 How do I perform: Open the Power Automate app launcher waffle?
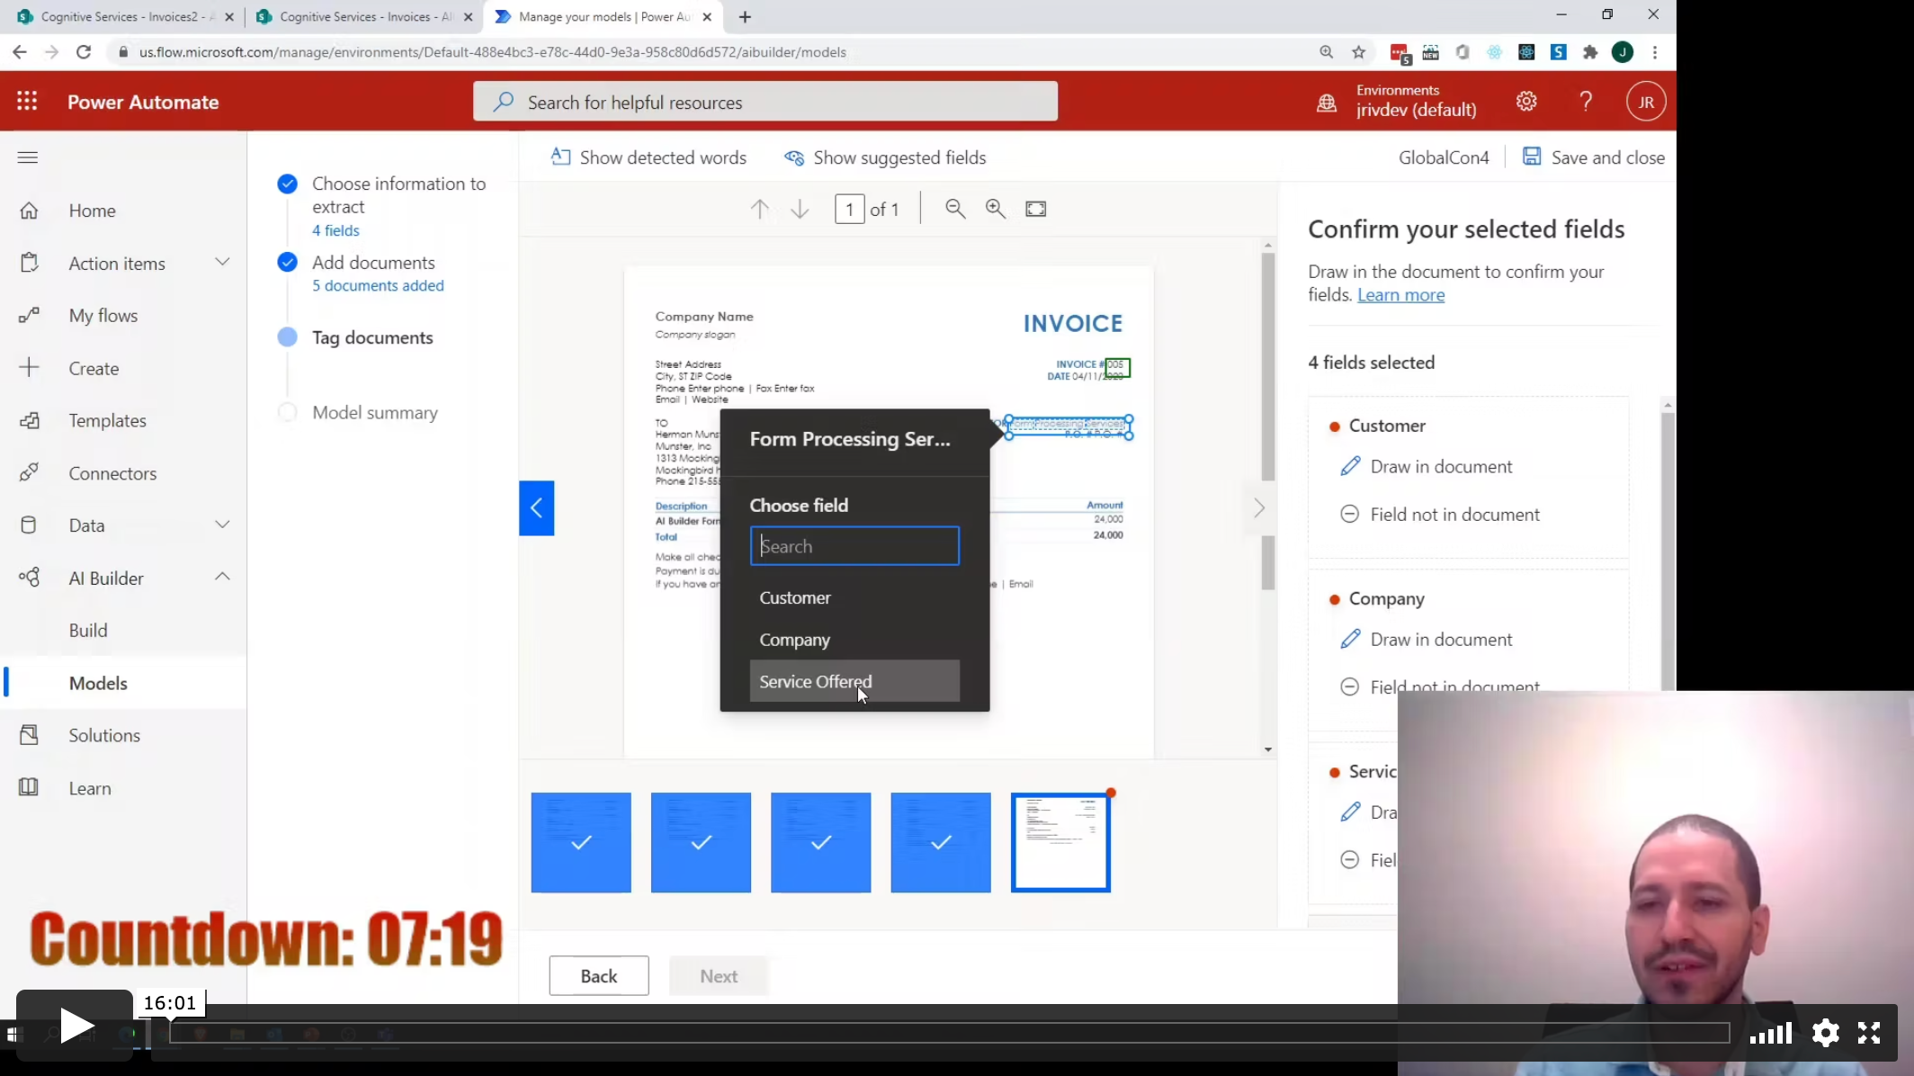pyautogui.click(x=27, y=102)
